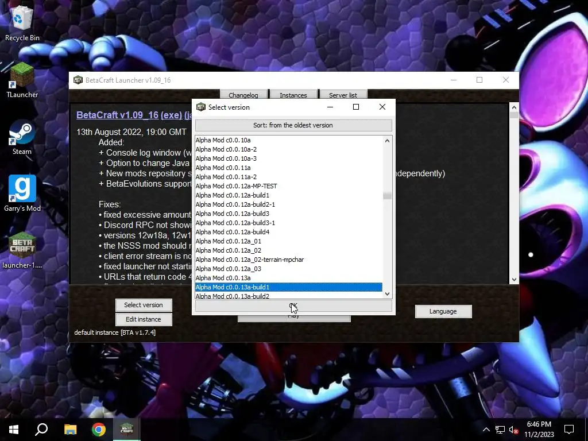588x441 pixels.
Task: Click the BetaCraft taskbar icon
Action: coord(127,430)
